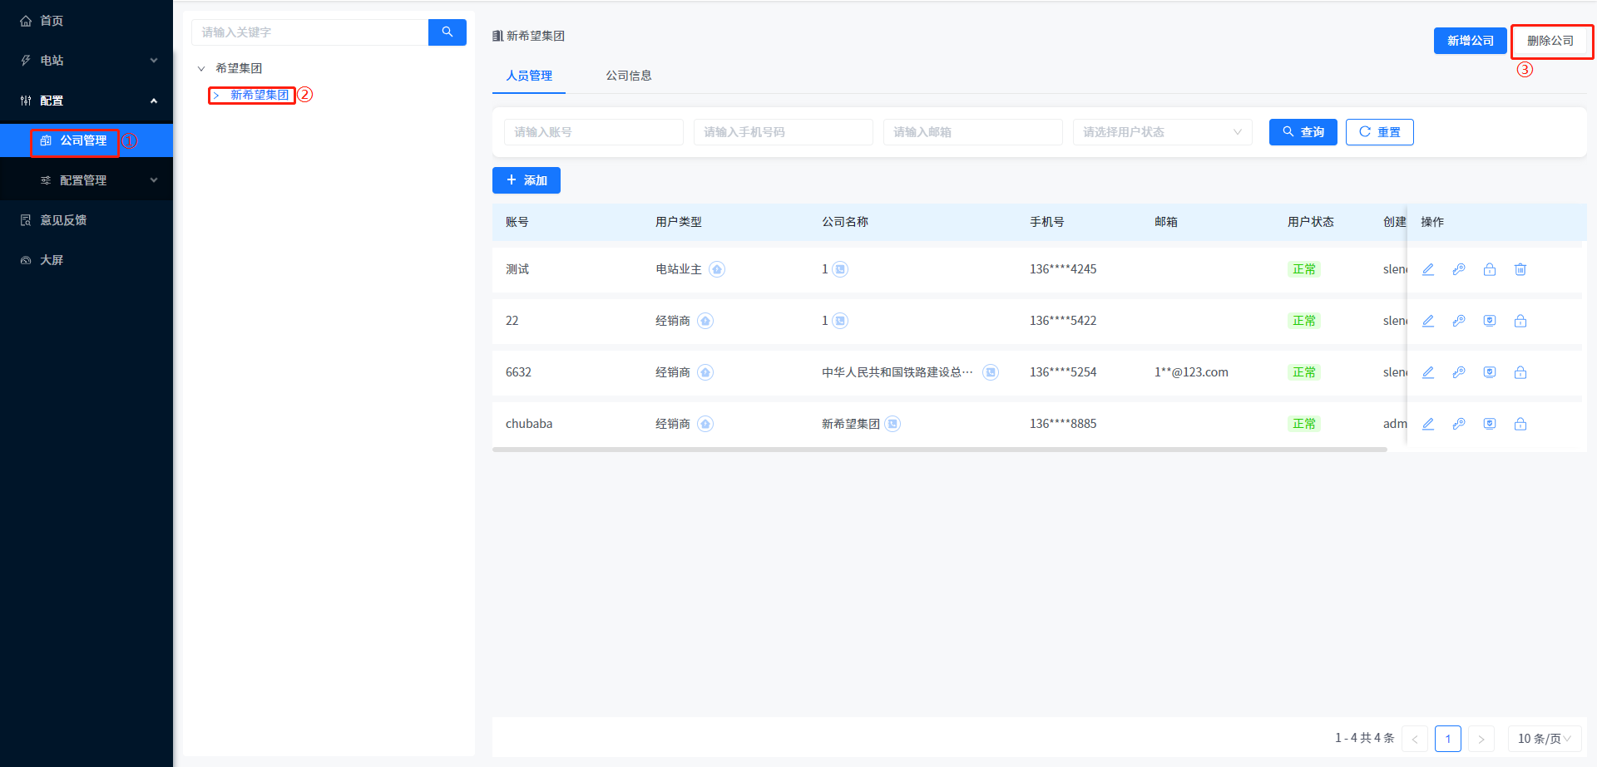Open 意见反馈 in the sidebar
Screen dimensions: 1597x767
pos(63,220)
